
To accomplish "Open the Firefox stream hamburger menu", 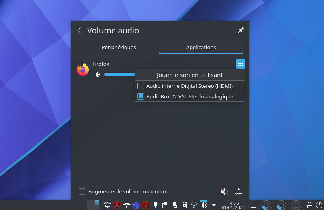I will click(240, 64).
